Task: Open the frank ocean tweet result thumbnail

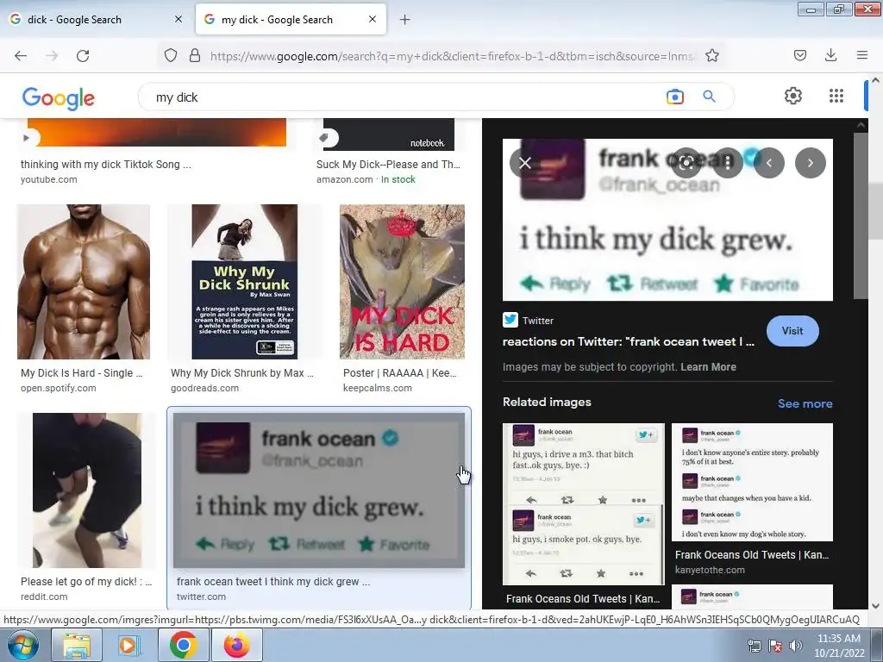Action: click(319, 490)
